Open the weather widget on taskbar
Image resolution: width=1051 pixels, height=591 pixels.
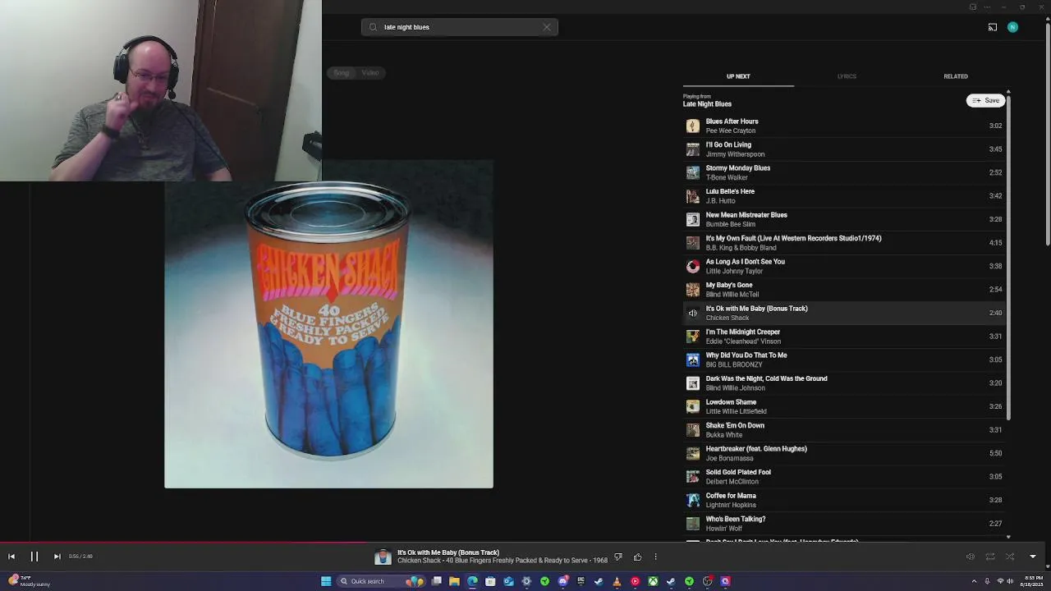point(29,581)
